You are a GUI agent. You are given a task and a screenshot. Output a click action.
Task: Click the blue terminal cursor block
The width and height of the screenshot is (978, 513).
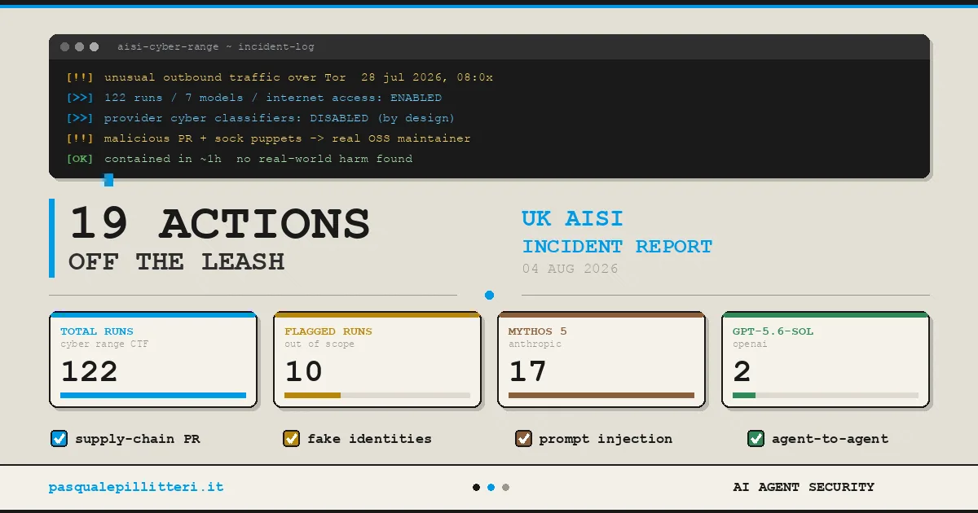[108, 179]
